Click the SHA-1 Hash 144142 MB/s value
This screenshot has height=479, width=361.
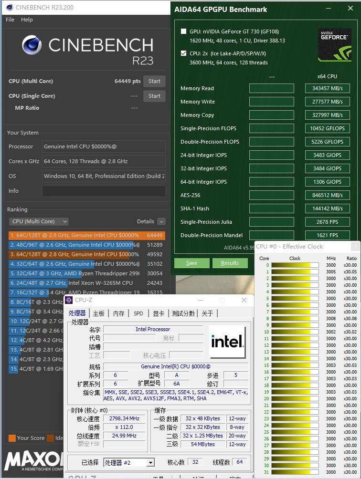[x=328, y=208]
